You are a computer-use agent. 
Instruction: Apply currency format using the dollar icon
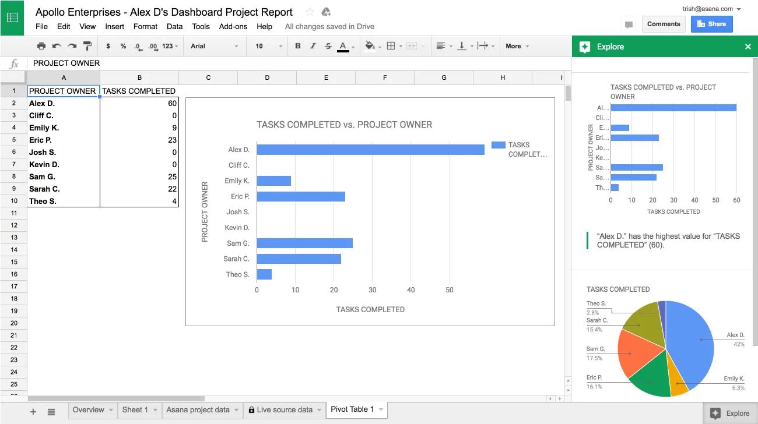tap(108, 45)
